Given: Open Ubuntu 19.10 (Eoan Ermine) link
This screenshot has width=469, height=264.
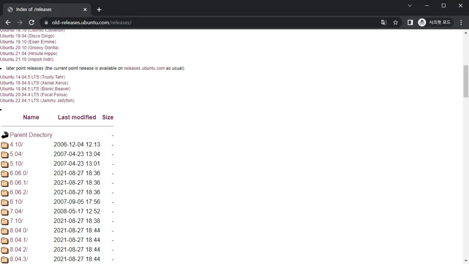Looking at the screenshot, I should click(x=28, y=42).
